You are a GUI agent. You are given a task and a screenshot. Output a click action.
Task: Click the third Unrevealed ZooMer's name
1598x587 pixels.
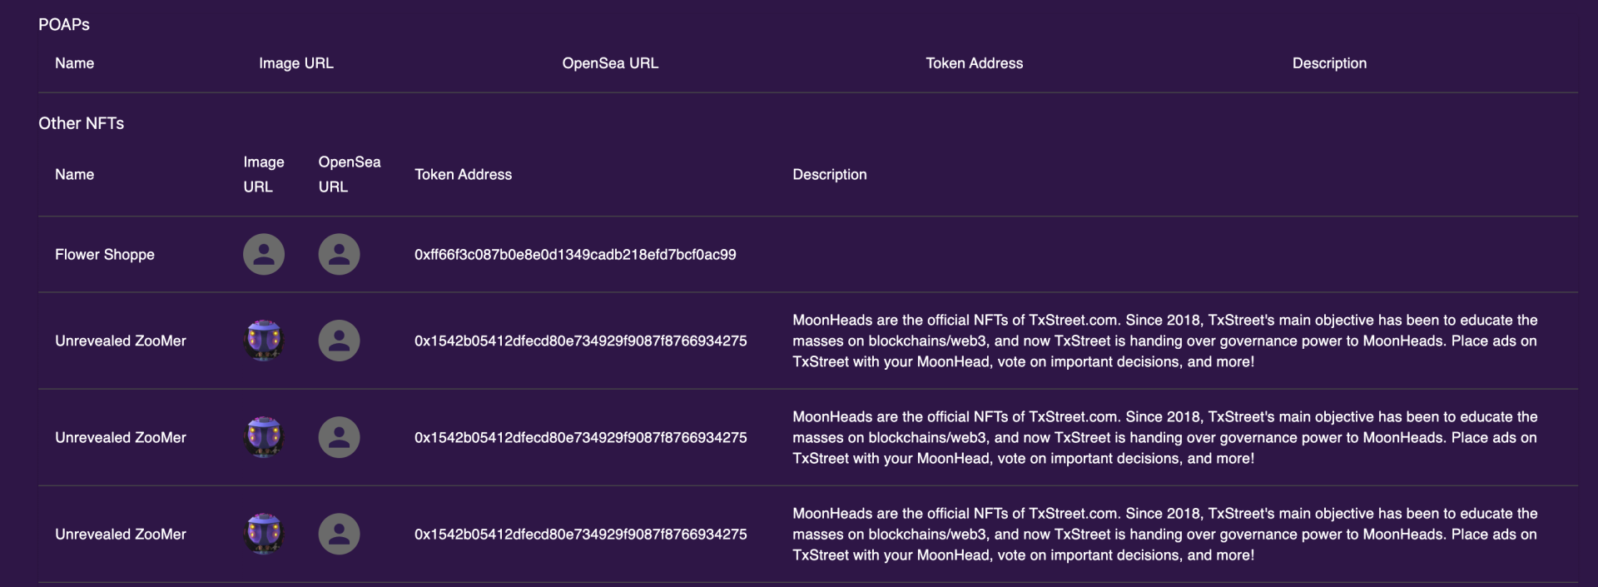click(121, 534)
